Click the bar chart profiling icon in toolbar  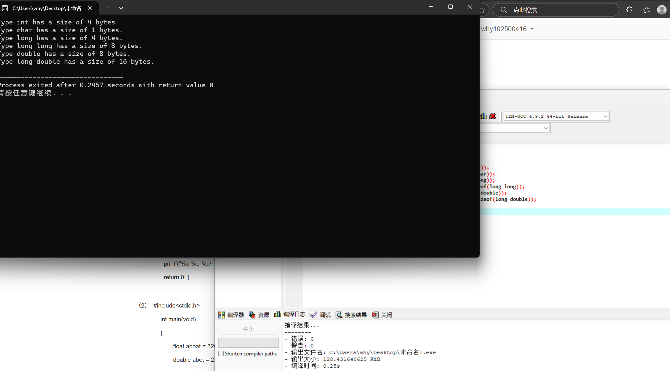[x=483, y=116]
